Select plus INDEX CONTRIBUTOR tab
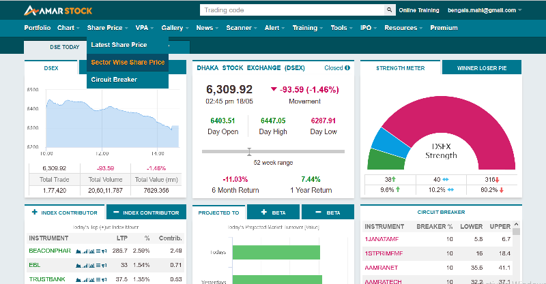The image size is (546, 284). [x=65, y=212]
